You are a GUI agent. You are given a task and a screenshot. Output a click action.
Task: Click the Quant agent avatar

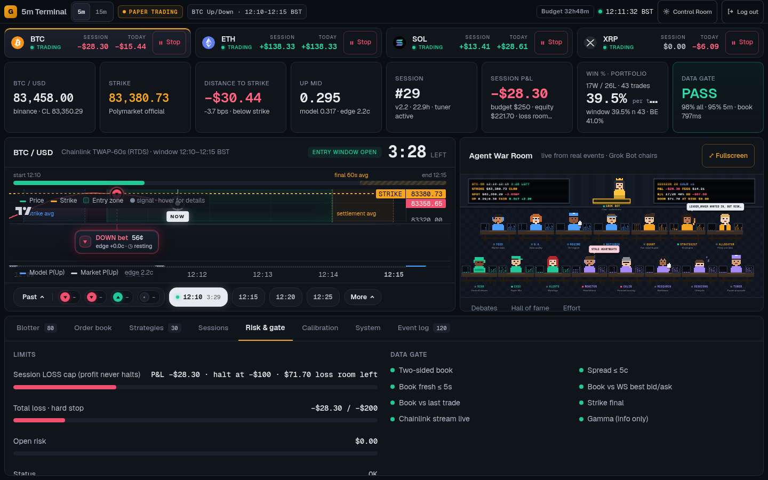(649, 222)
